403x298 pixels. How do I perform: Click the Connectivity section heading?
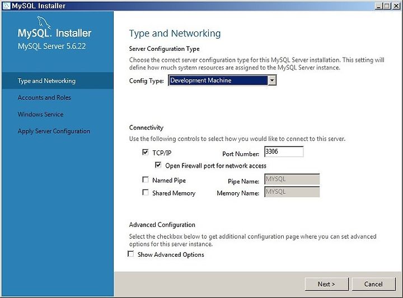[146, 127]
